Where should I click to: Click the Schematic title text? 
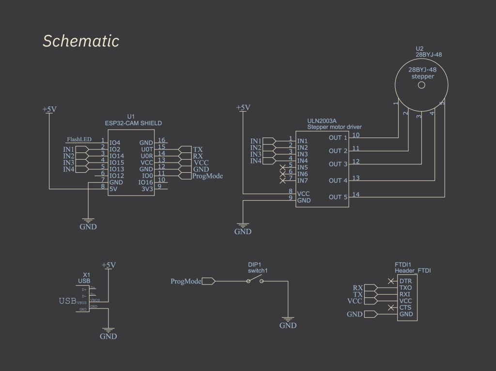(x=81, y=42)
